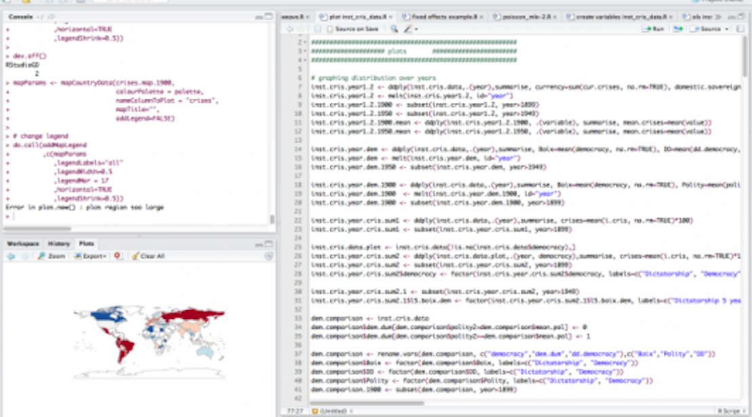This screenshot has width=752, height=417.
Task: Click line 33 'dem.comparison <- inst.cris.data'
Action: pyautogui.click(x=370, y=318)
